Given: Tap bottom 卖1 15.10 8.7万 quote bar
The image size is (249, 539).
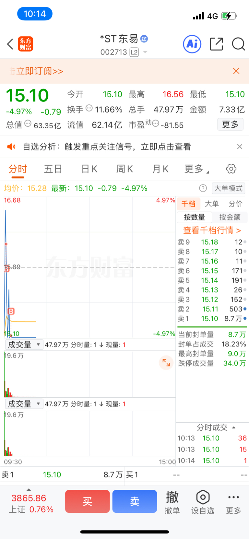Looking at the screenshot, I should (62, 475).
